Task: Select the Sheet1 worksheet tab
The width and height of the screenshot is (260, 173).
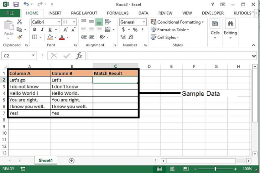Action: pyautogui.click(x=46, y=160)
